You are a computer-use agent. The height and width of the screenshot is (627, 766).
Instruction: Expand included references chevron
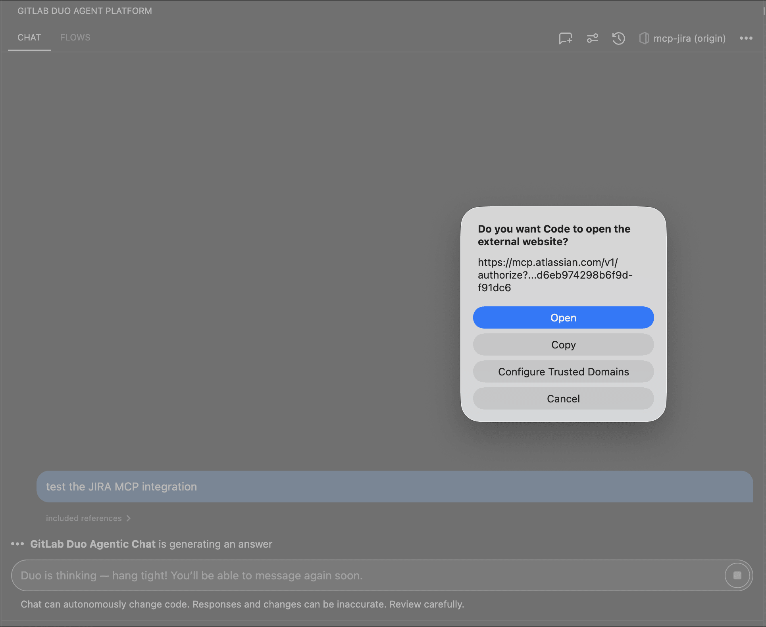point(128,518)
